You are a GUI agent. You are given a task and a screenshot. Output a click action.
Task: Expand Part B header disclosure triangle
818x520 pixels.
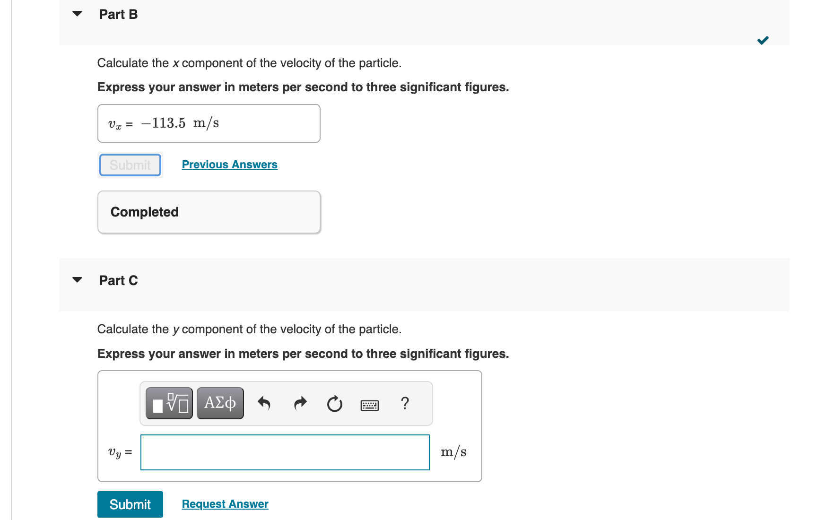tap(77, 14)
